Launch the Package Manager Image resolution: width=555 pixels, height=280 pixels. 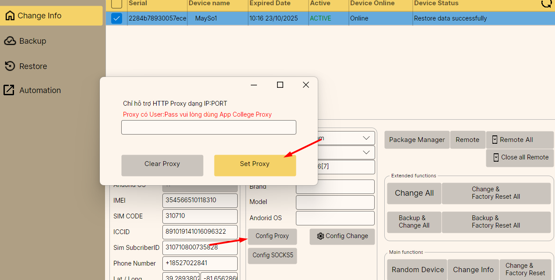click(417, 140)
